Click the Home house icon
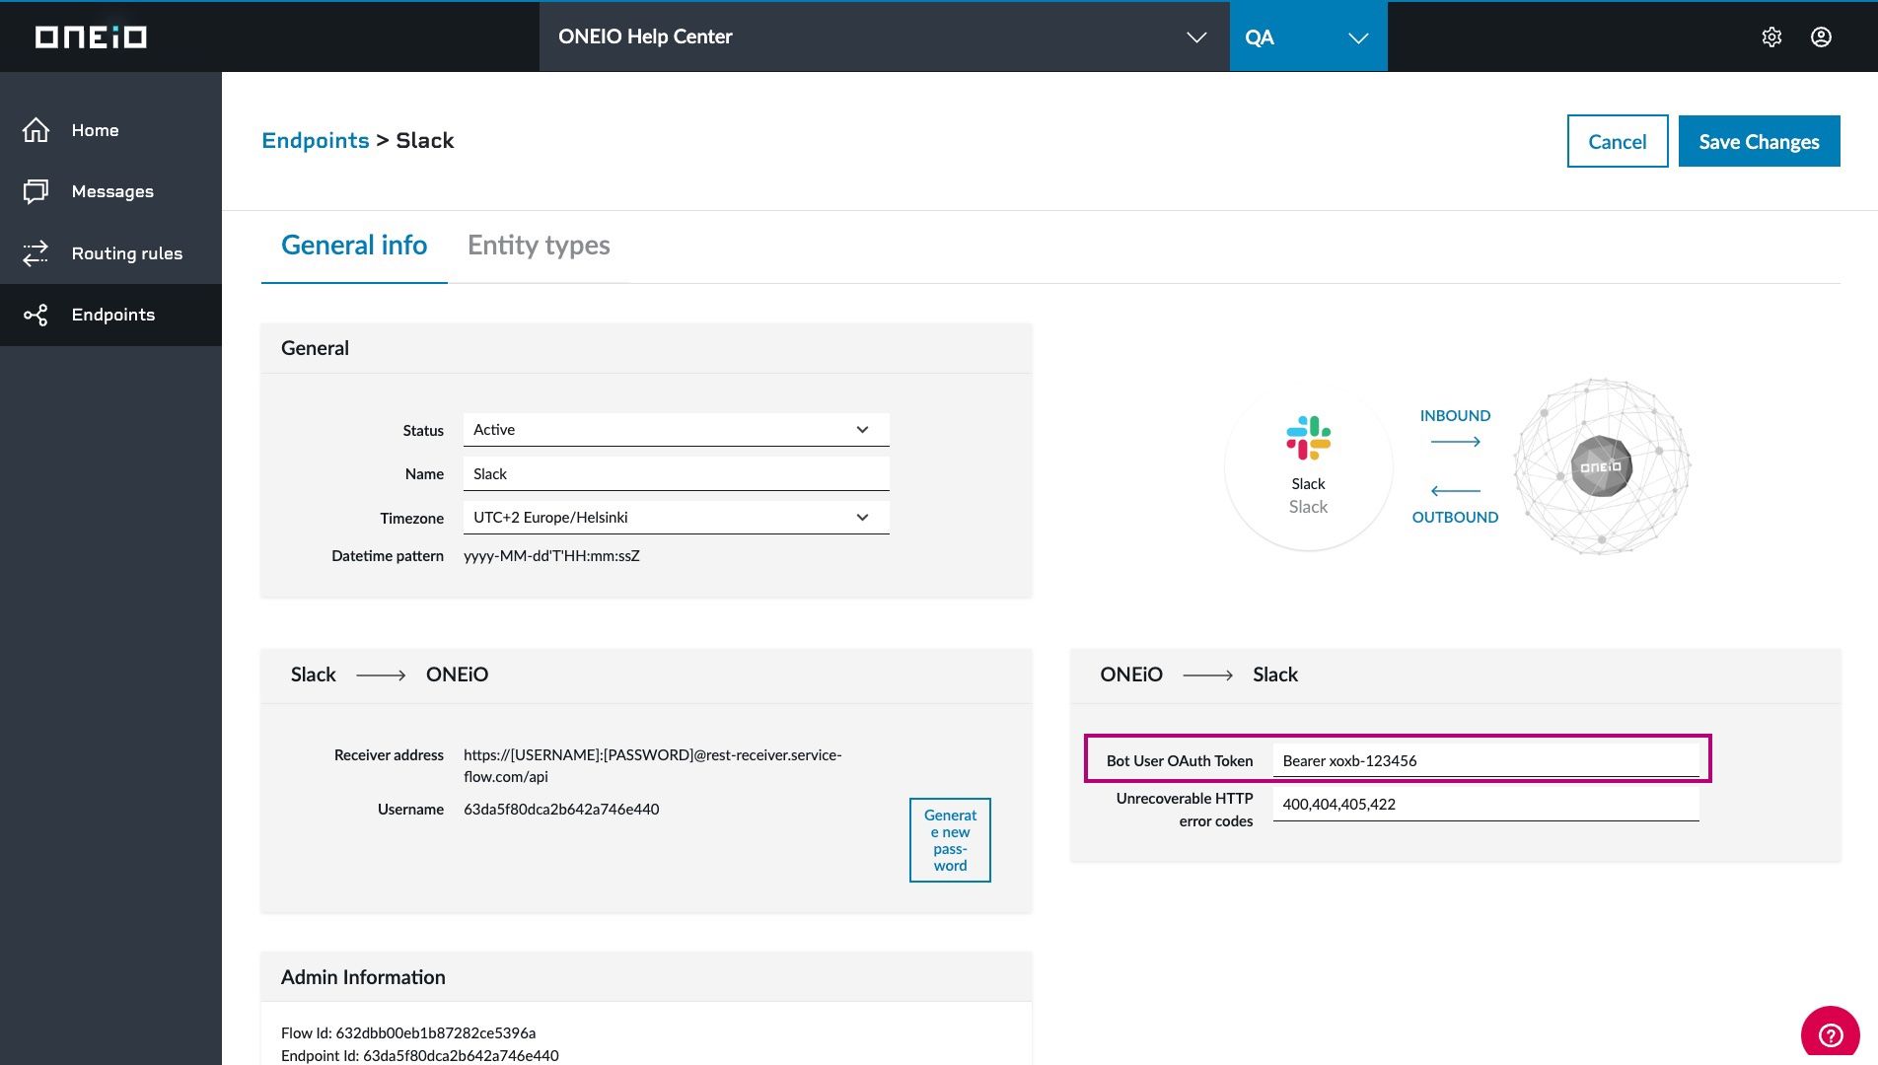The height and width of the screenshot is (1065, 1878). (x=36, y=129)
